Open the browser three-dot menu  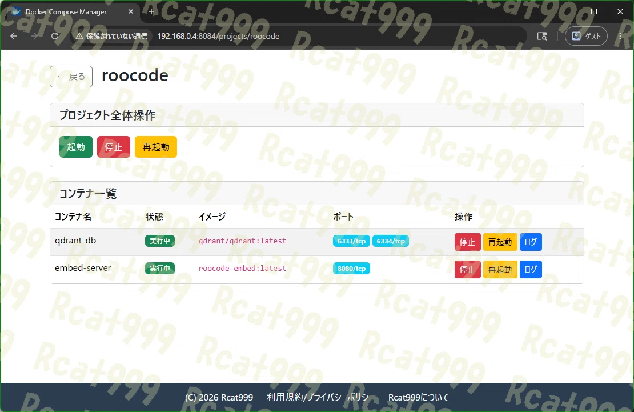coord(620,36)
